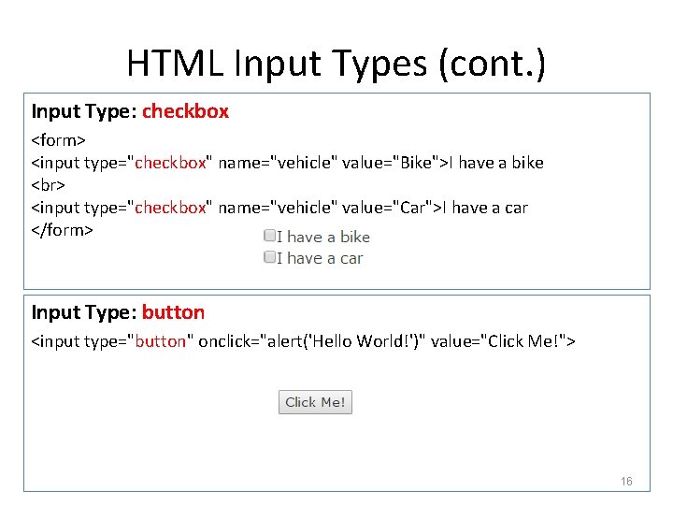The height and width of the screenshot is (505, 673).
Task: Click the opening <form> tag text
Action: pos(59,140)
